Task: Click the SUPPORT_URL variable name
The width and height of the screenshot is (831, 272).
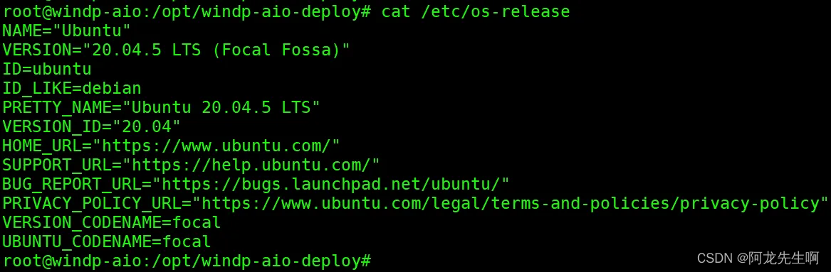Action: point(61,165)
